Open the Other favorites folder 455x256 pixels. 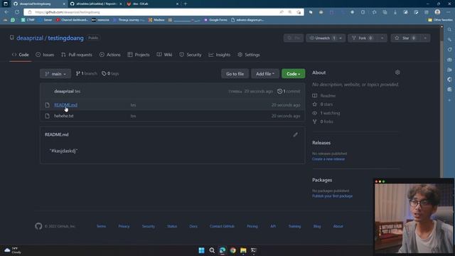tap(440, 20)
